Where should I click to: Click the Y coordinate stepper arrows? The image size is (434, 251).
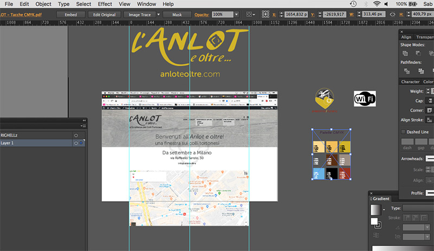click(320, 15)
